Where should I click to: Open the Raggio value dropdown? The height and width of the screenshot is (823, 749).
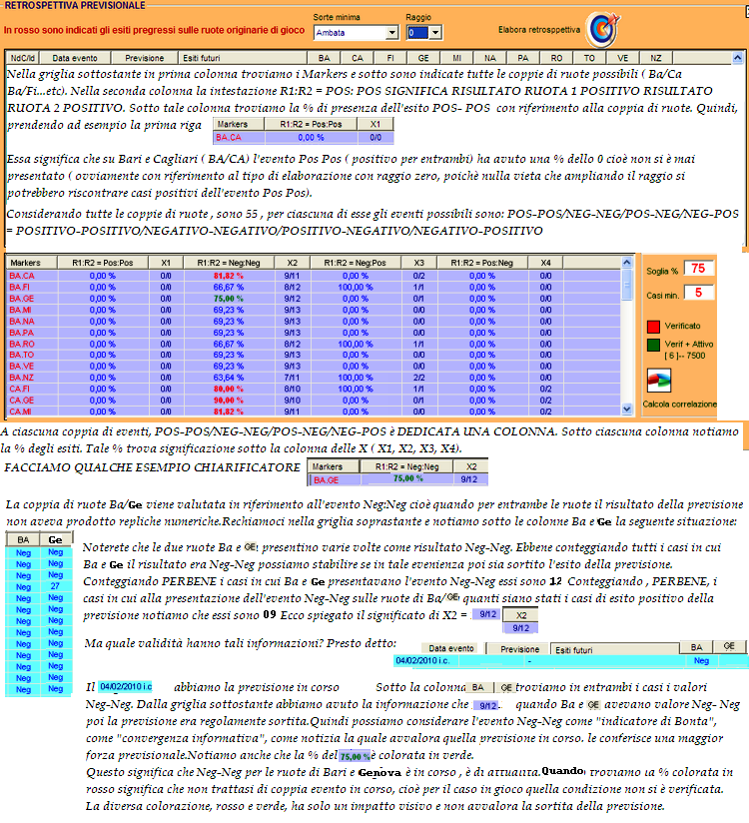pyautogui.click(x=435, y=33)
